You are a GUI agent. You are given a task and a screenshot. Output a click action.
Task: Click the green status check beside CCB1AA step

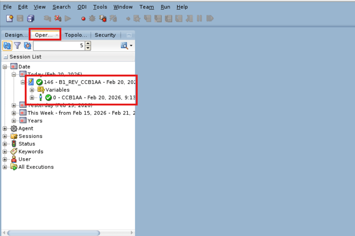49,98
